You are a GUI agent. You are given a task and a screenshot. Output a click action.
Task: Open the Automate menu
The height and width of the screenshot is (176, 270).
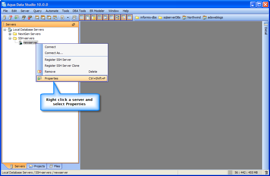(52, 11)
